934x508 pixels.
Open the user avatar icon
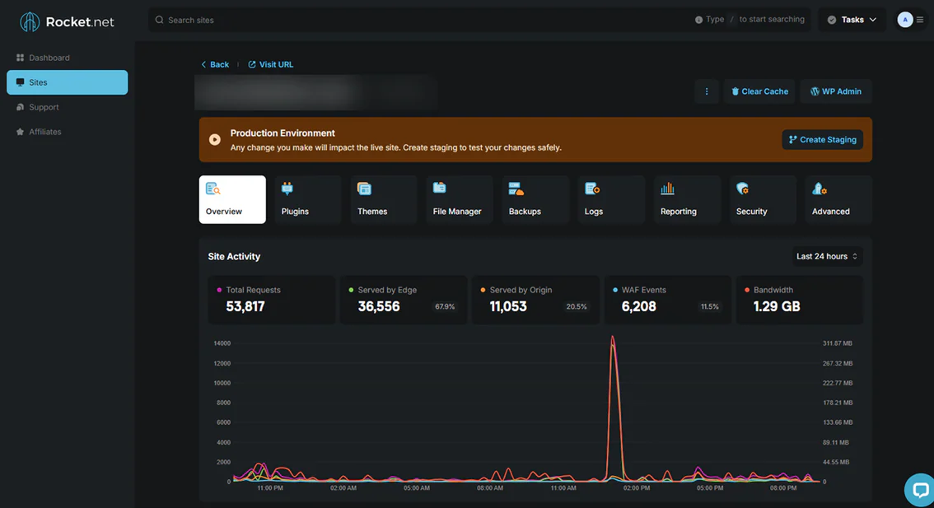pos(905,20)
